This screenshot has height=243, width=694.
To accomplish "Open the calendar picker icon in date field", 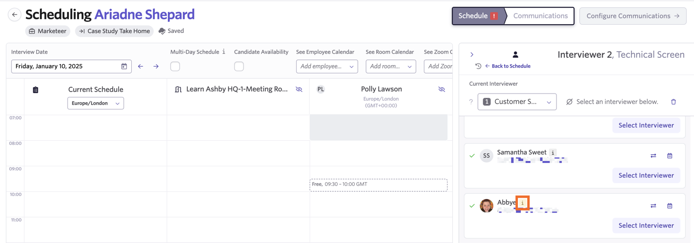I will [x=124, y=66].
